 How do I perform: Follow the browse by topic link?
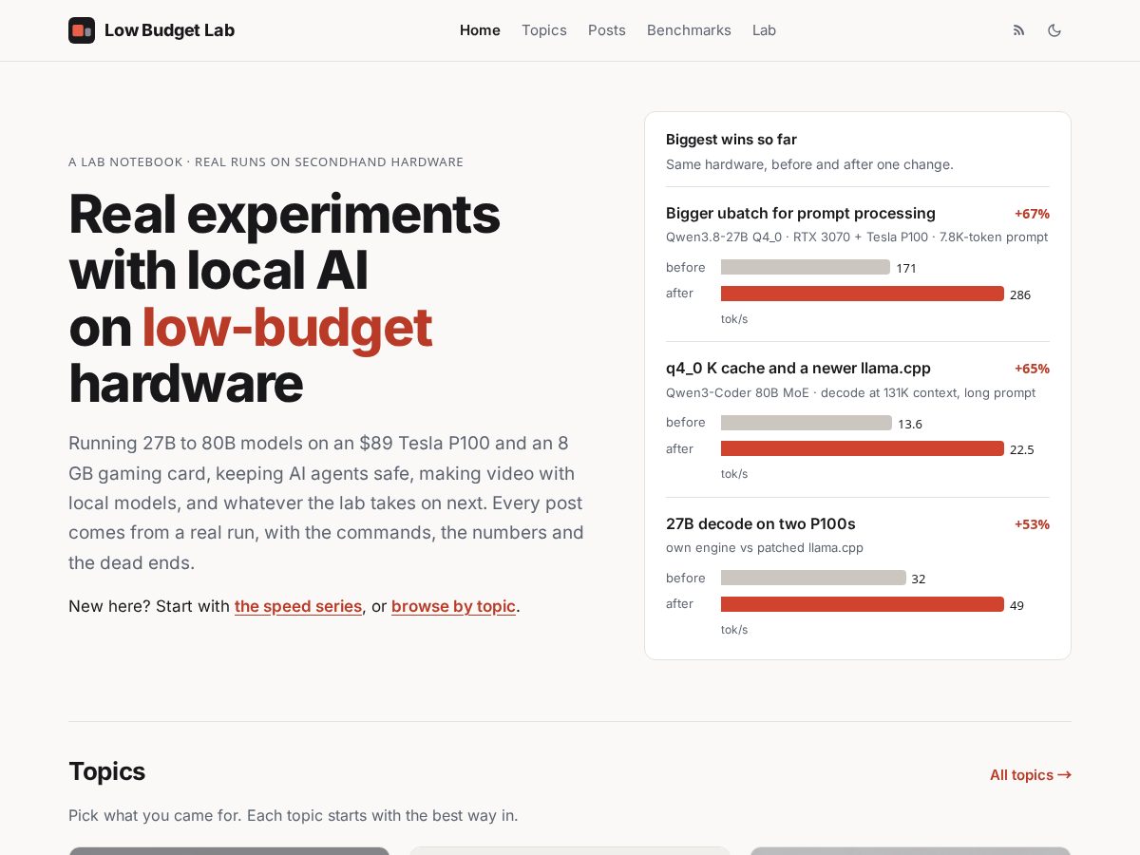coord(453,606)
